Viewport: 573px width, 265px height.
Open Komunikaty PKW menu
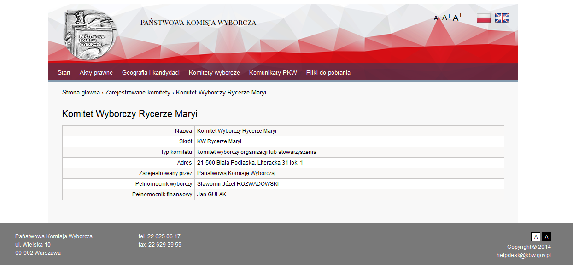tap(273, 72)
